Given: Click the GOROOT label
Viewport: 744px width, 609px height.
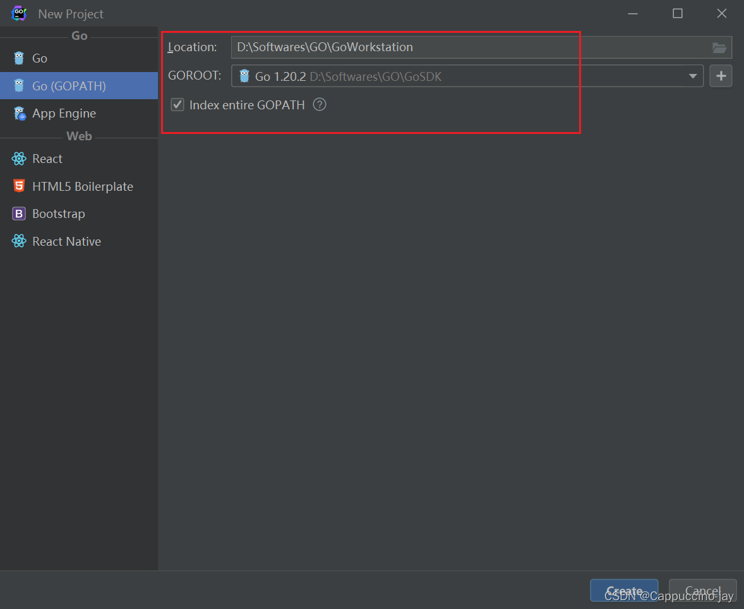Looking at the screenshot, I should (x=195, y=75).
